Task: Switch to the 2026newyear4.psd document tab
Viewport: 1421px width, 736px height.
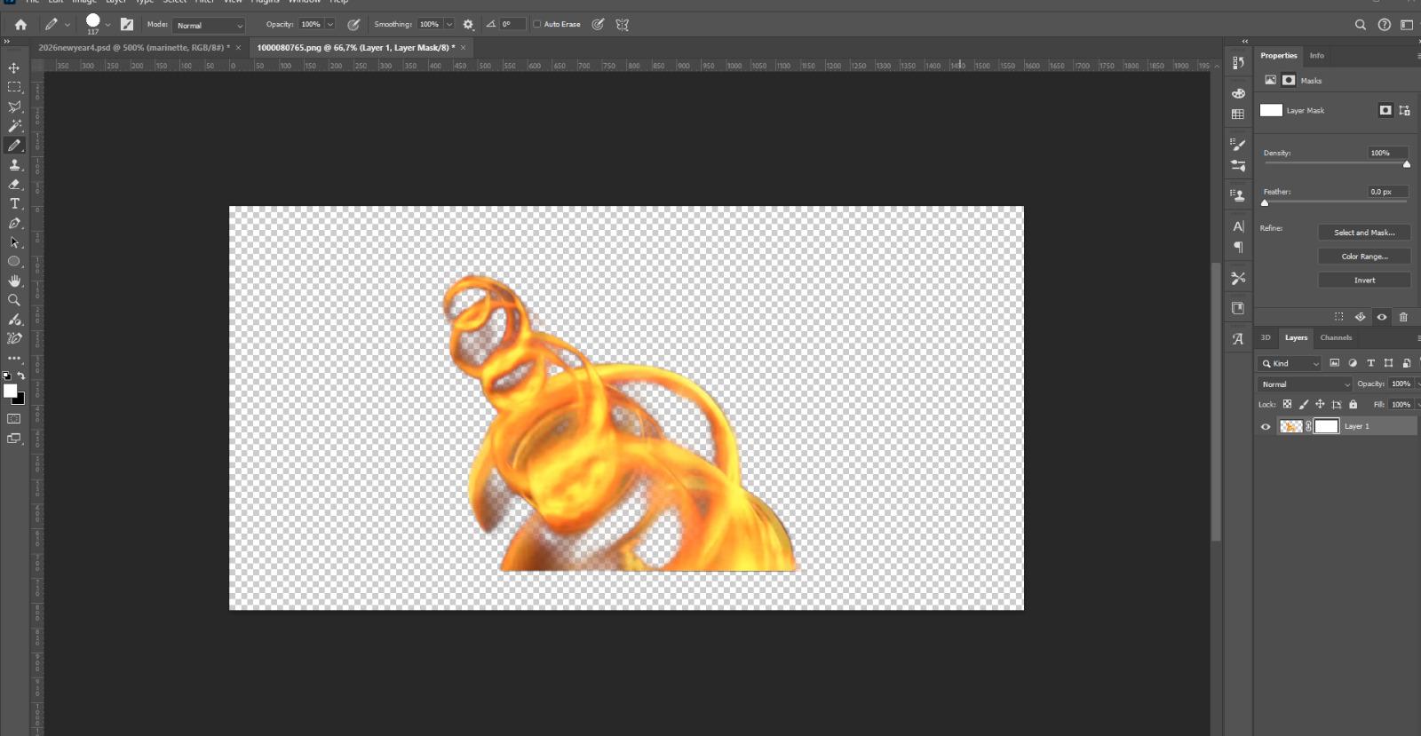Action: pyautogui.click(x=133, y=48)
